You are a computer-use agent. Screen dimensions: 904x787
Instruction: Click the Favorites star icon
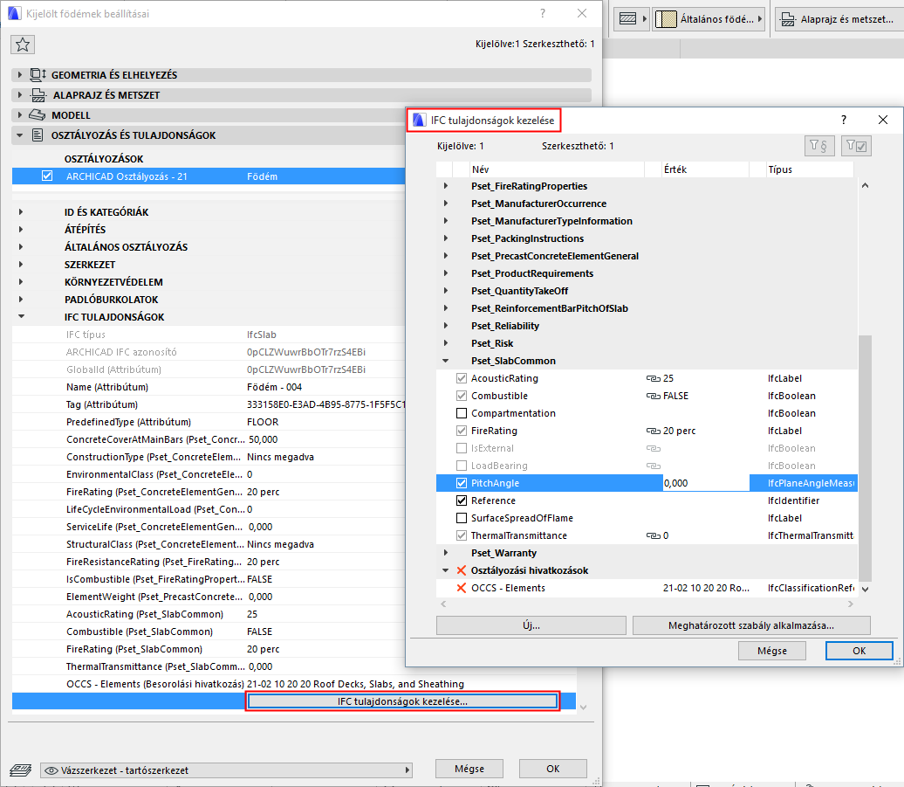(x=23, y=45)
